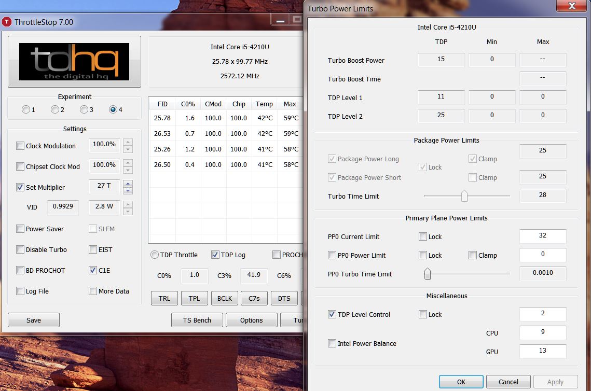Decrease Chipset Clock Mod down arrow
The image size is (591, 391).
point(128,170)
